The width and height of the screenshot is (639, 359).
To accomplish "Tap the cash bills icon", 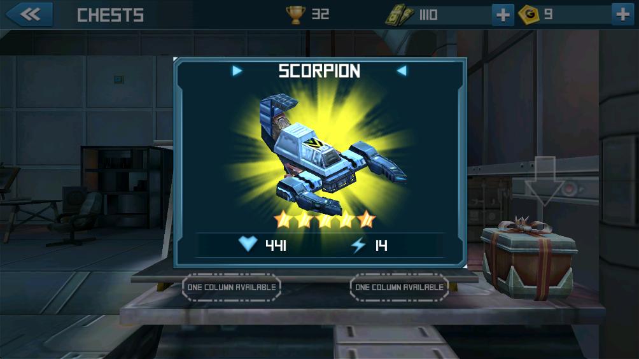I will click(400, 15).
